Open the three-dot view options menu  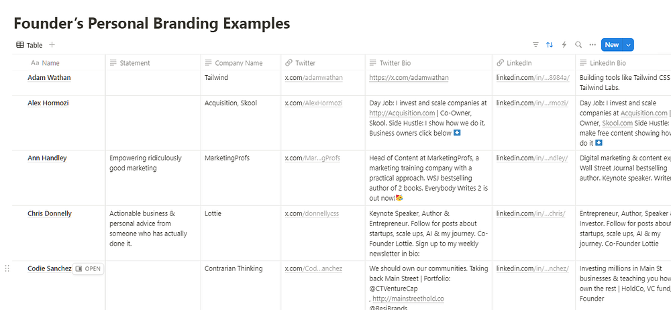[x=592, y=45]
